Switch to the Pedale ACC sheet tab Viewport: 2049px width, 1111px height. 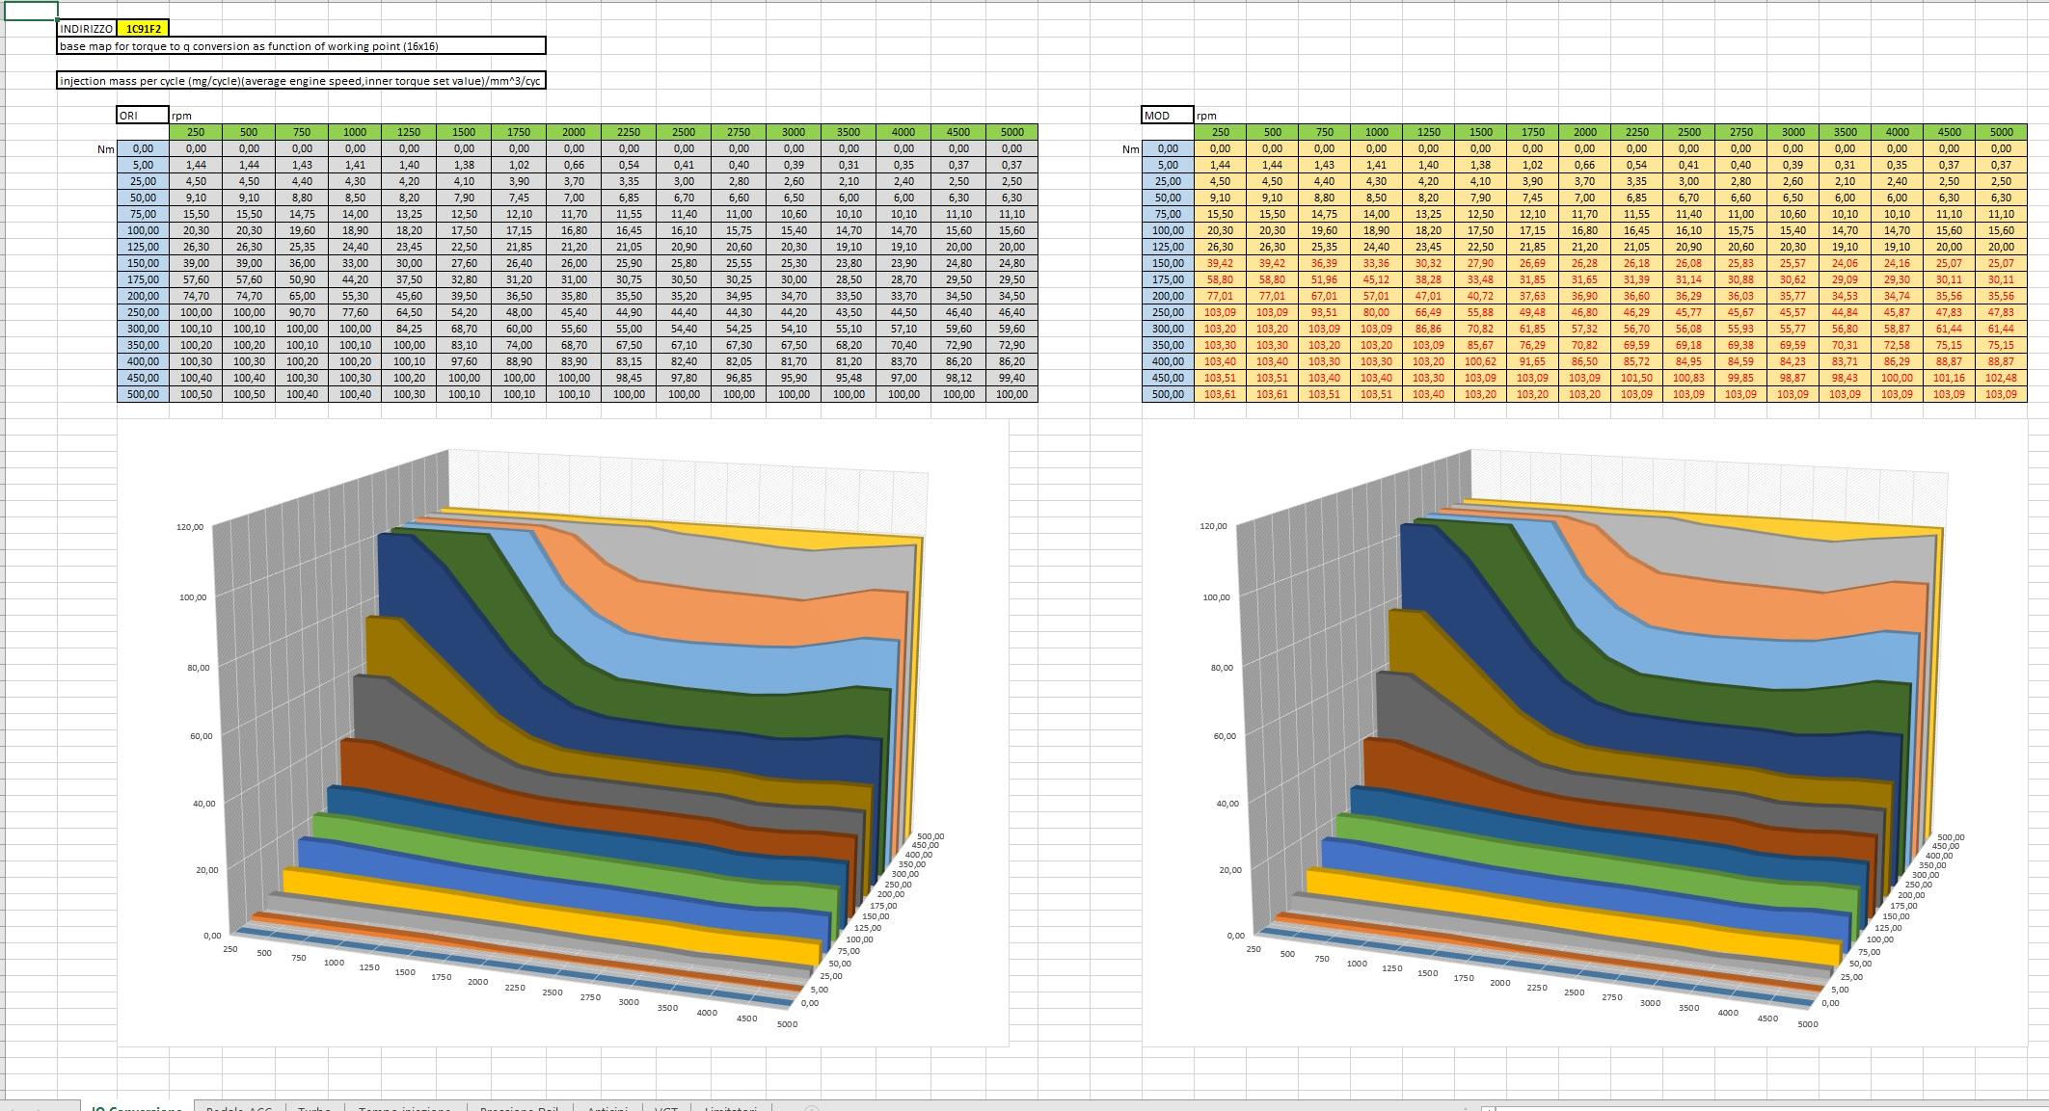click(x=239, y=1107)
